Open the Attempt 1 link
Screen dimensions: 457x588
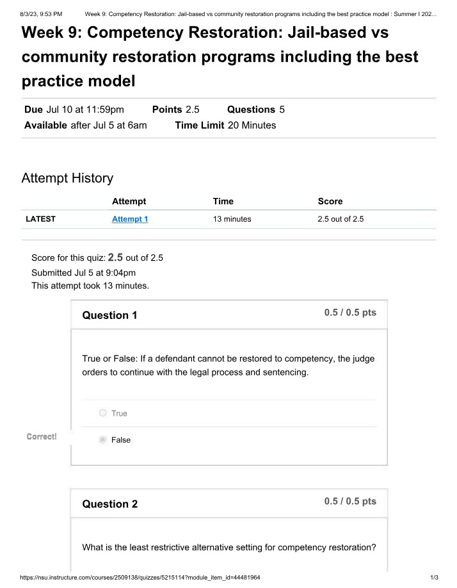(x=130, y=219)
